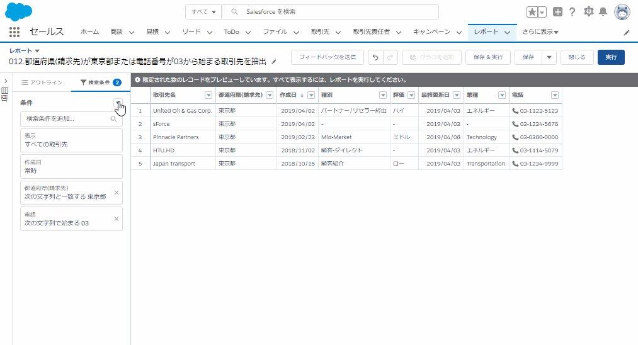Open the 取引先 tab
This screenshot has width=638, height=345.
click(x=320, y=31)
